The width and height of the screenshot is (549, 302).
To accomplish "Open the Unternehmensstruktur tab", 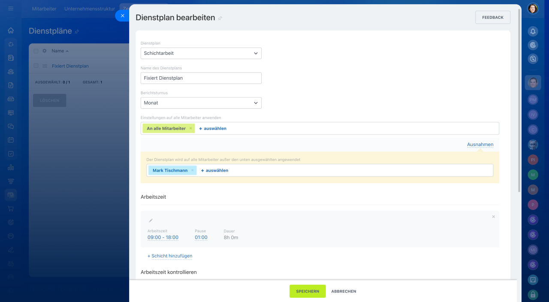I will pos(90,9).
